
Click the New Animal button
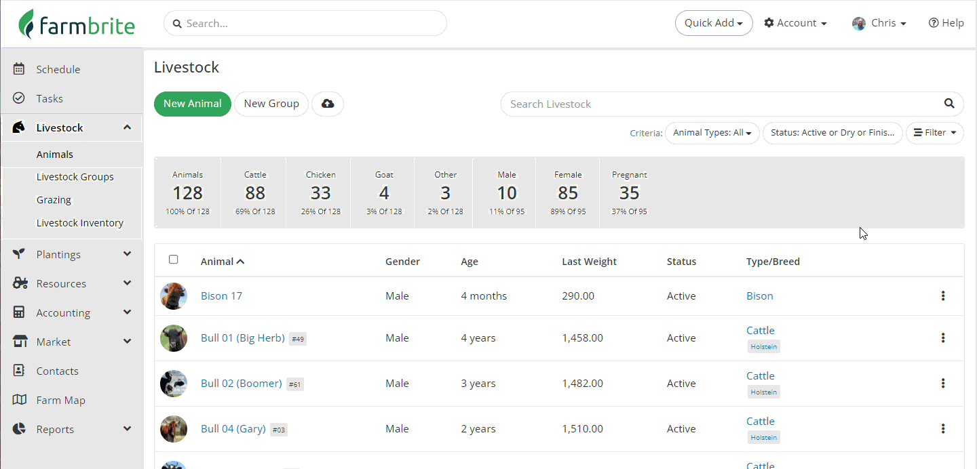click(192, 104)
